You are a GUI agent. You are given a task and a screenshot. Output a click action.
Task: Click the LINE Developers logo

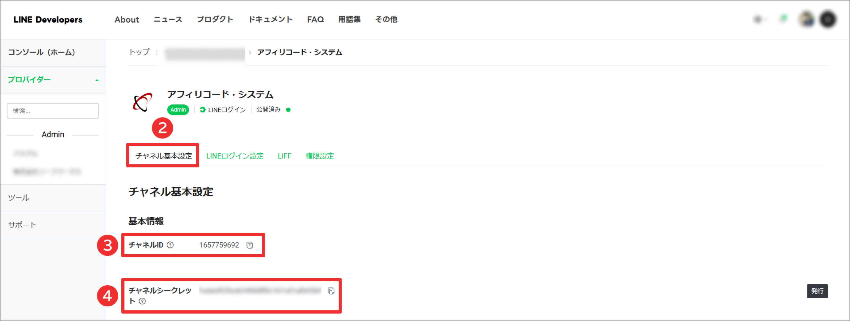coord(48,19)
